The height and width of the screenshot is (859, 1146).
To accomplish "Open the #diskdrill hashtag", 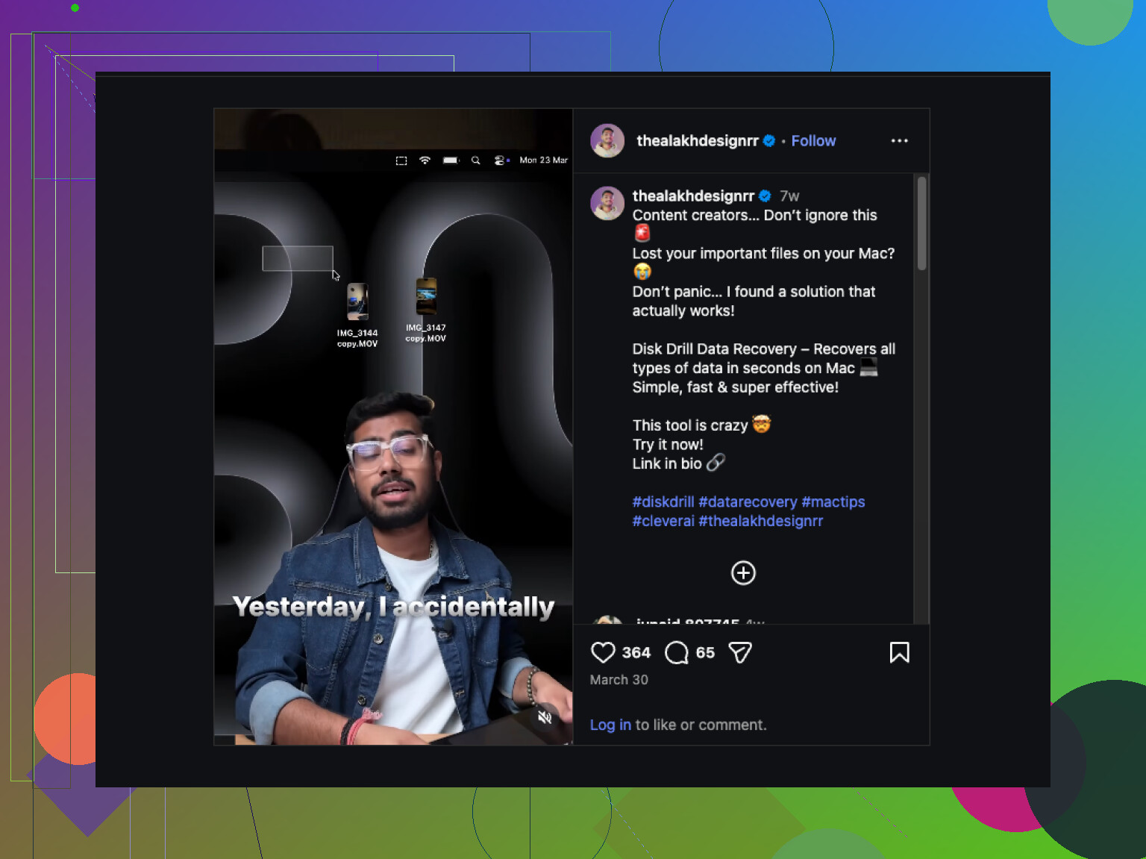I will click(663, 502).
